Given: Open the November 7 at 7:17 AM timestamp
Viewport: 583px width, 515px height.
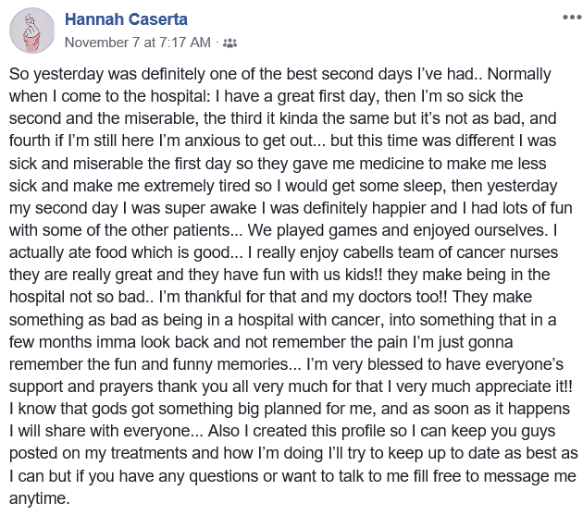Looking at the screenshot, I should click(138, 43).
